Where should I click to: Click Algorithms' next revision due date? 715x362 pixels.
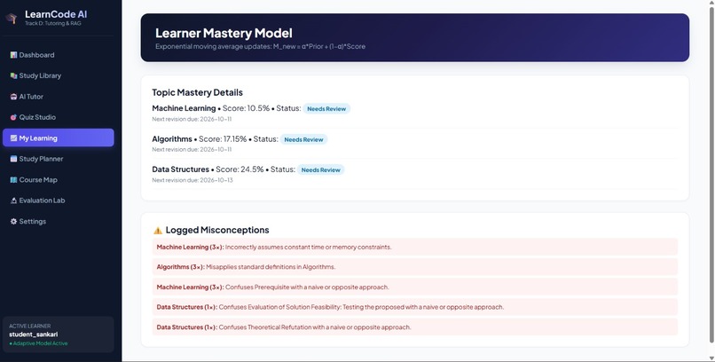(x=192, y=150)
